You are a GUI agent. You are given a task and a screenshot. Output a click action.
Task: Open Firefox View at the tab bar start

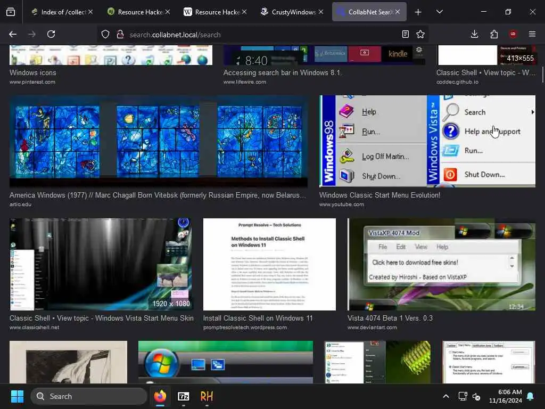pyautogui.click(x=11, y=12)
